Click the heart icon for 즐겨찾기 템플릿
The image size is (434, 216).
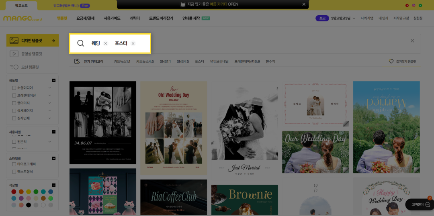tap(391, 61)
